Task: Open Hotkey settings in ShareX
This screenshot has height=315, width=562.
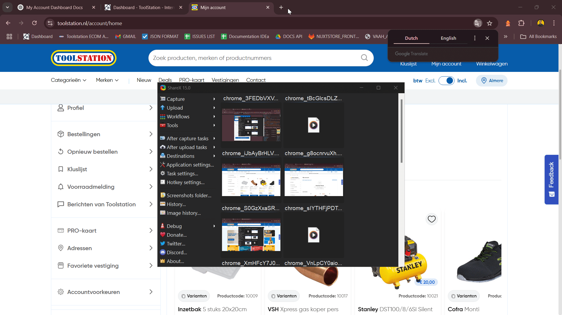Action: point(185,182)
